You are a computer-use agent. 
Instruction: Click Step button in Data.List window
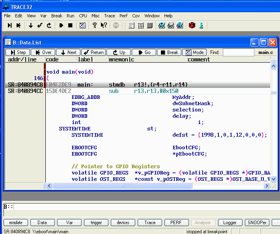tap(18, 52)
